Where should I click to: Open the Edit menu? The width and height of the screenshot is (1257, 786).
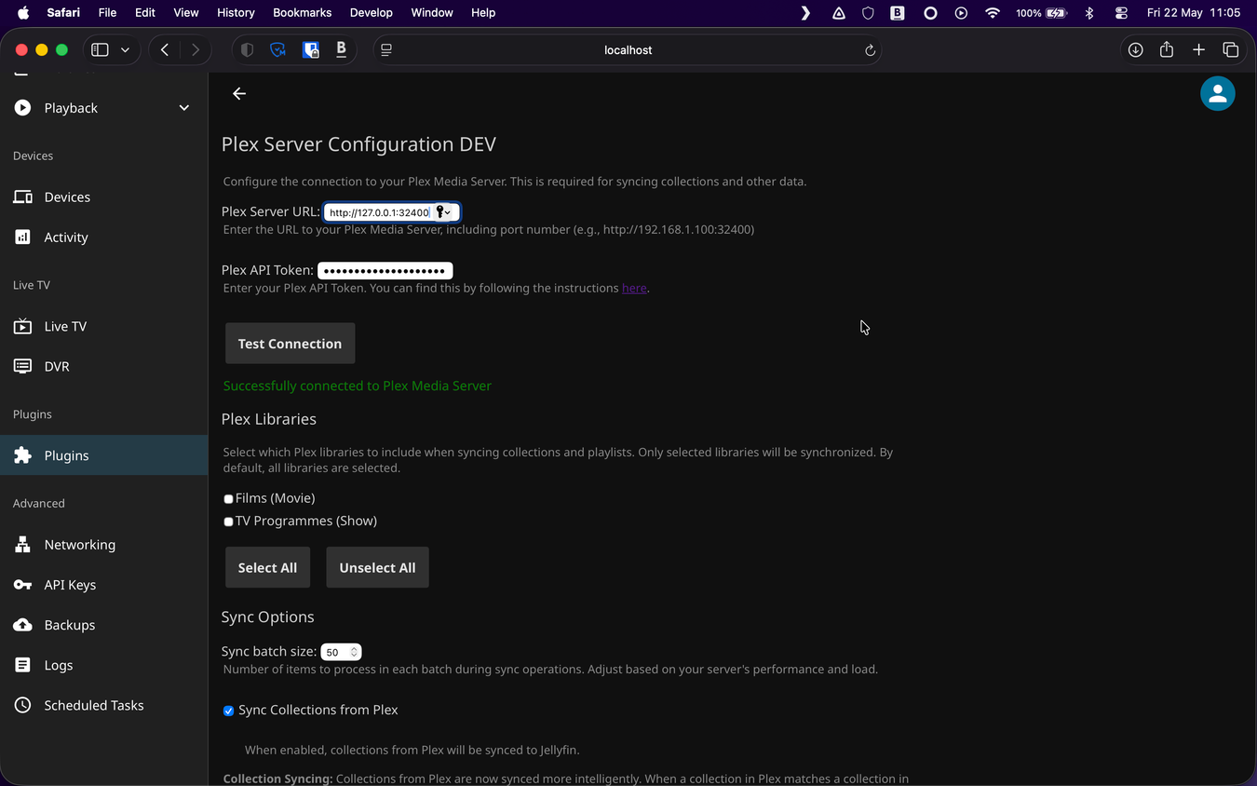[x=144, y=13]
